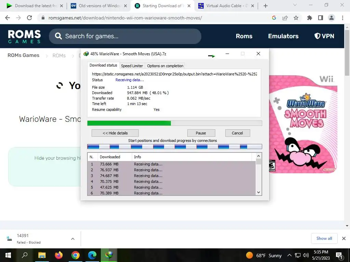Open a new browser tab
This screenshot has width=350, height=262.
click(x=265, y=6)
